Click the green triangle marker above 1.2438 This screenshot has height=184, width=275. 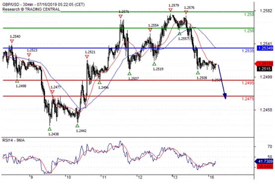[x=50, y=129]
